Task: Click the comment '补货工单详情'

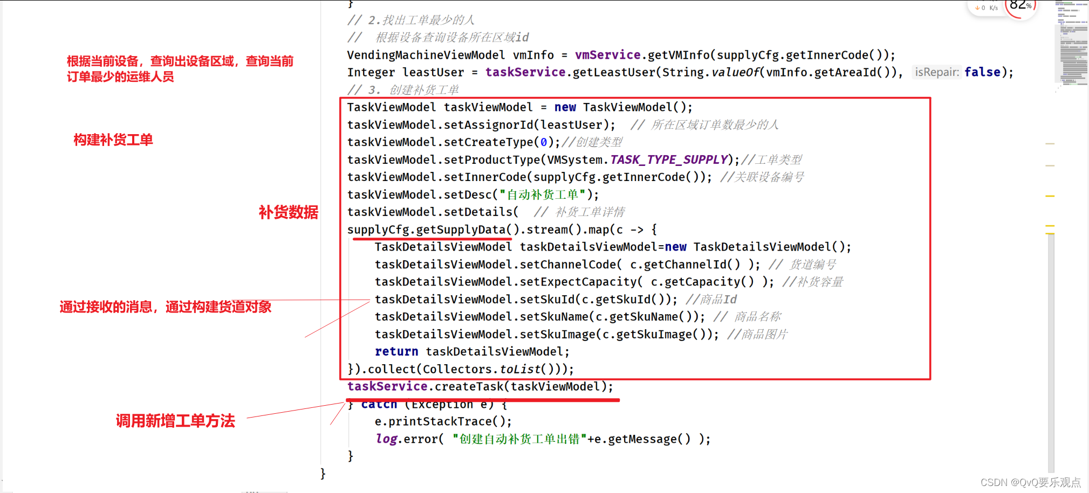Action: point(590,212)
